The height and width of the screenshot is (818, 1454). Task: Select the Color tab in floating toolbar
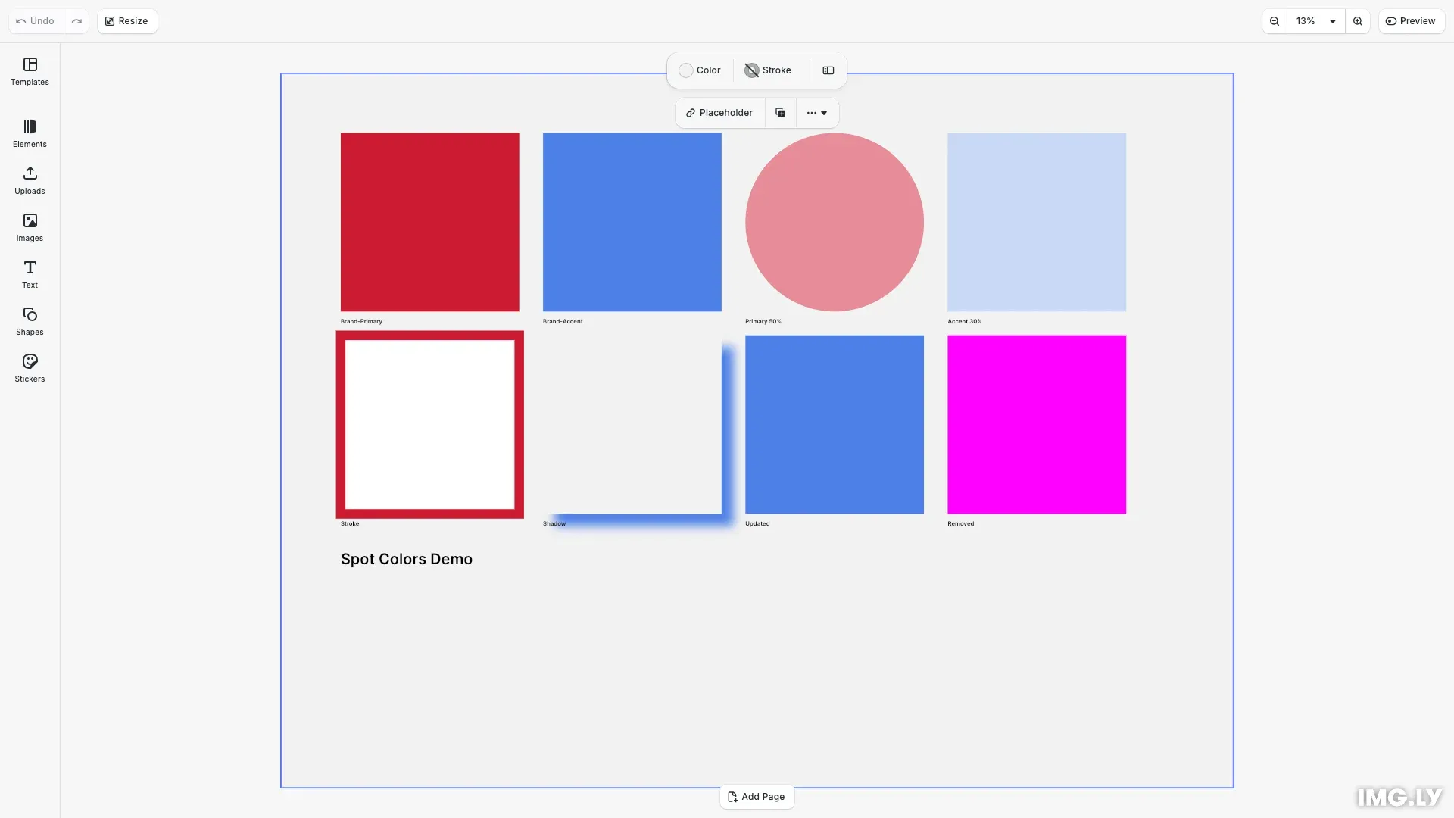(699, 70)
